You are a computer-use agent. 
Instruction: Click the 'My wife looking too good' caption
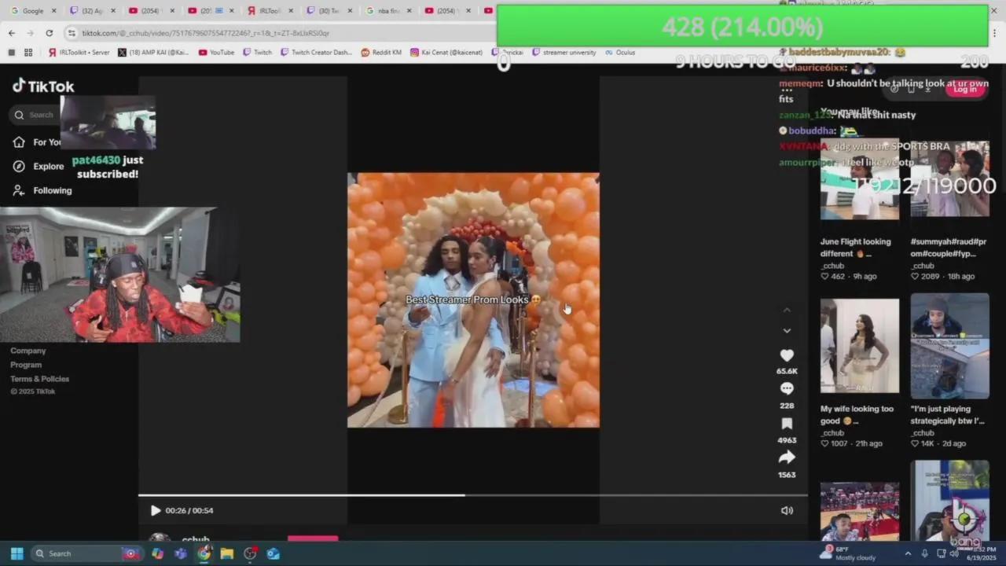(x=857, y=414)
